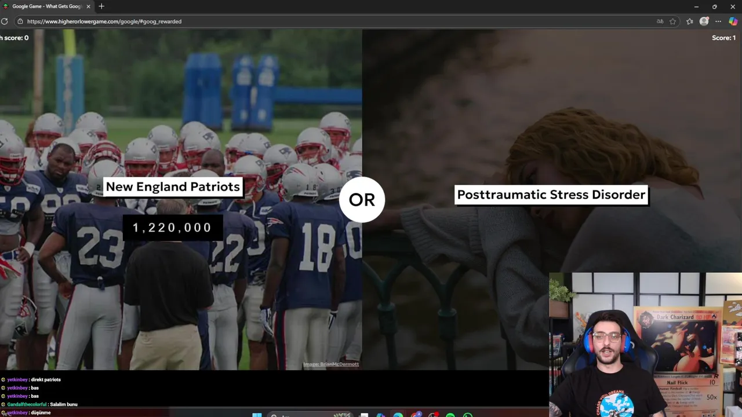
Task: Restore down the browser window
Action: [714, 6]
